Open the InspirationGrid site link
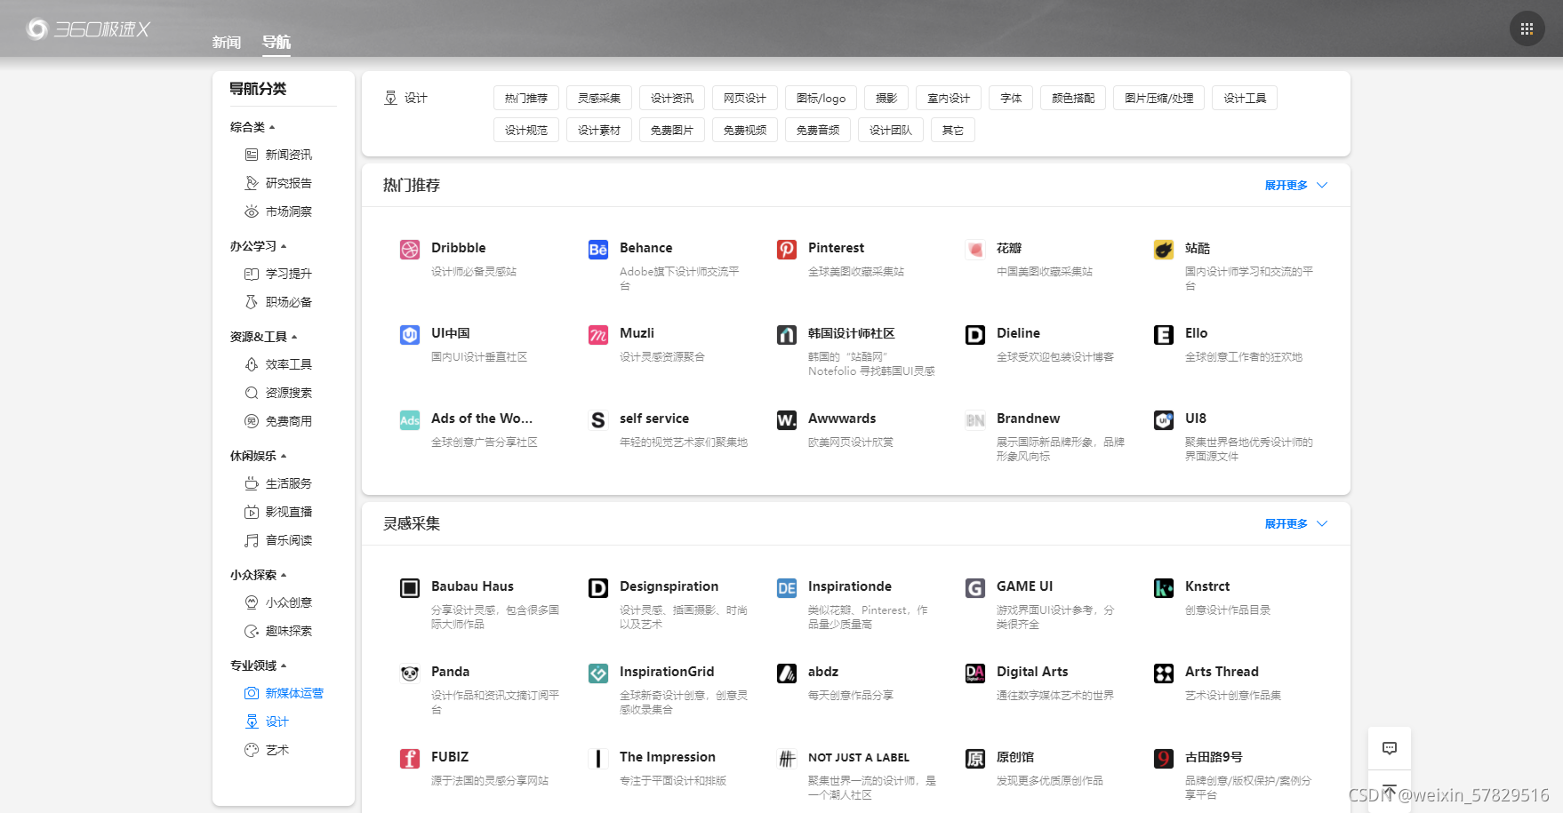 point(667,672)
